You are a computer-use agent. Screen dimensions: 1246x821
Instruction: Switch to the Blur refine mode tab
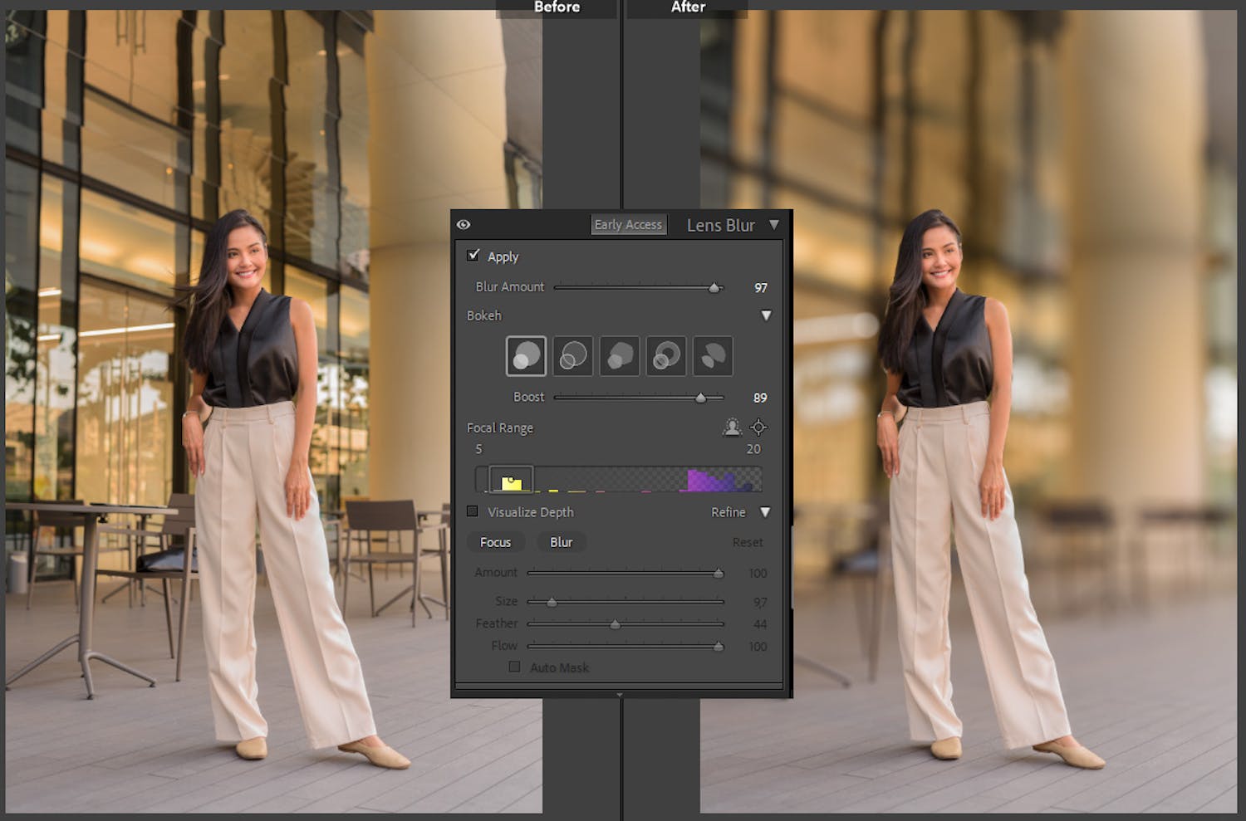click(561, 541)
